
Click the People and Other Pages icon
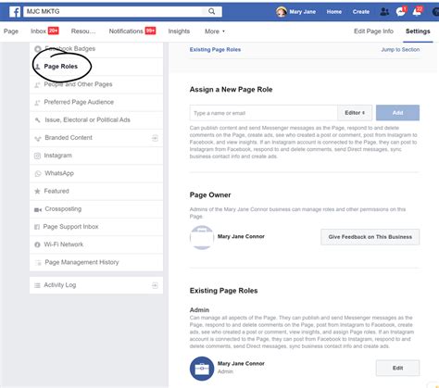pos(37,84)
